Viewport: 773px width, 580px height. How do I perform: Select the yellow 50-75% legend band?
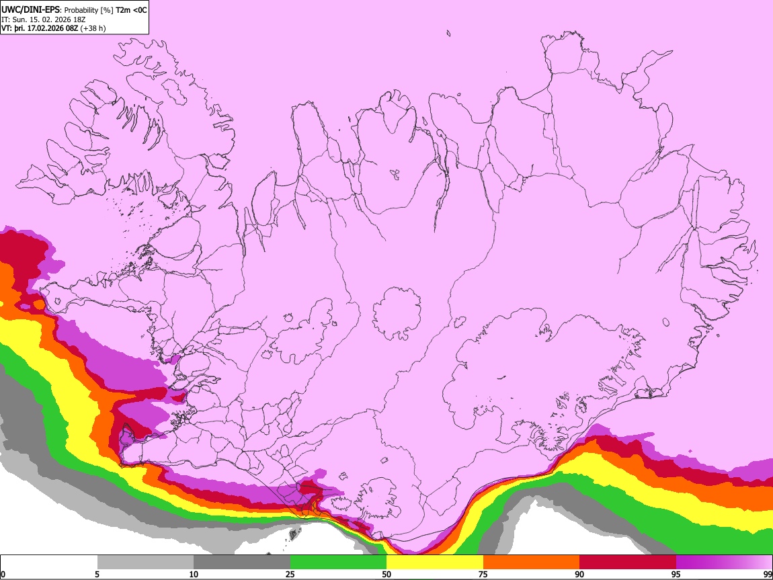(x=435, y=563)
